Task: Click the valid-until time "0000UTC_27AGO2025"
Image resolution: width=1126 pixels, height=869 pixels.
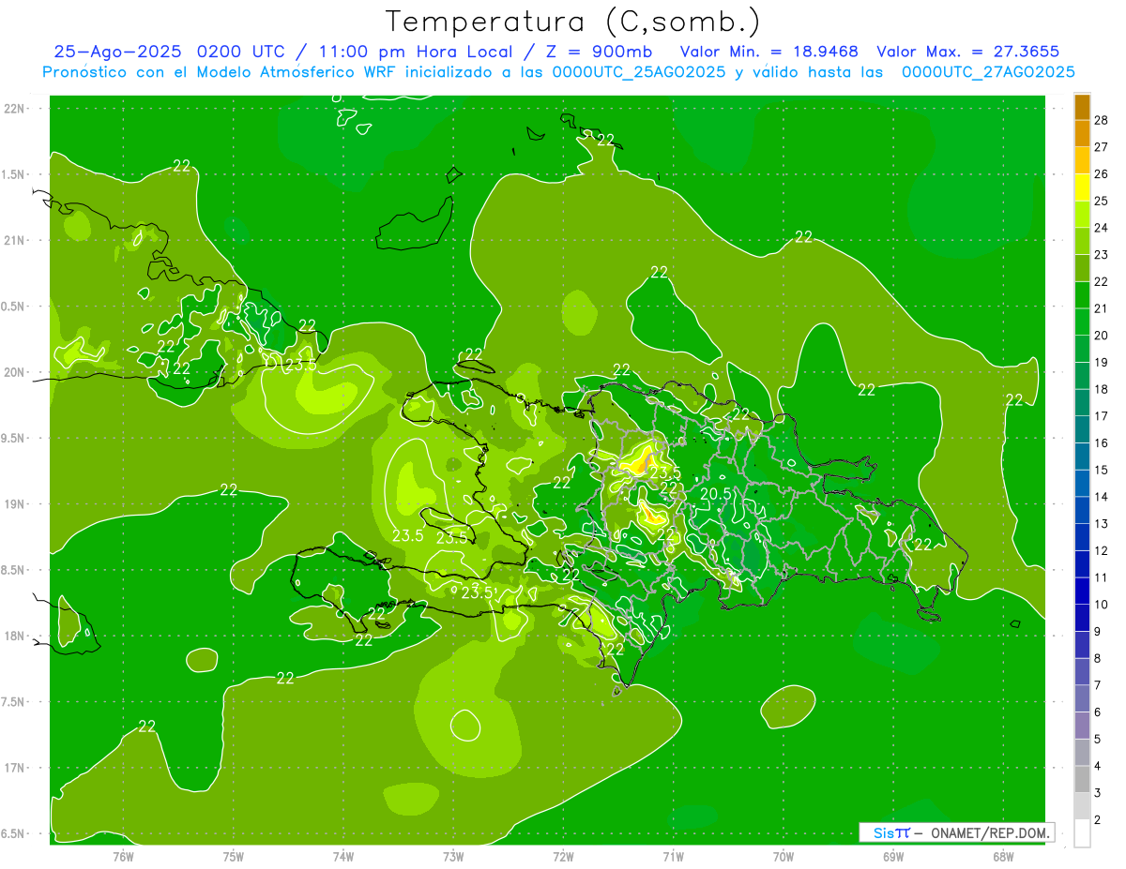Action: pos(988,72)
